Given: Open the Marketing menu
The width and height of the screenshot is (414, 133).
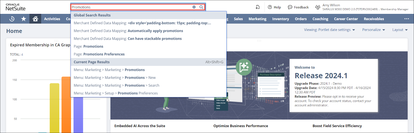Looking at the screenshot, I should (257, 19).
